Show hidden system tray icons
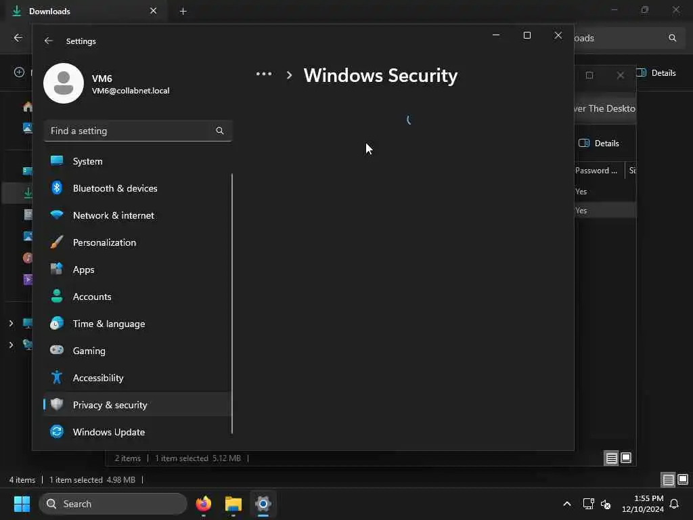 [x=567, y=504]
